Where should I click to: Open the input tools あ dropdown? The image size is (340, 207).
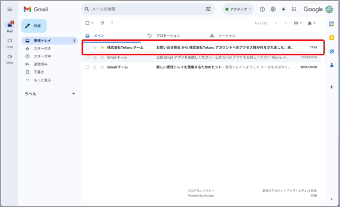[x=311, y=23]
